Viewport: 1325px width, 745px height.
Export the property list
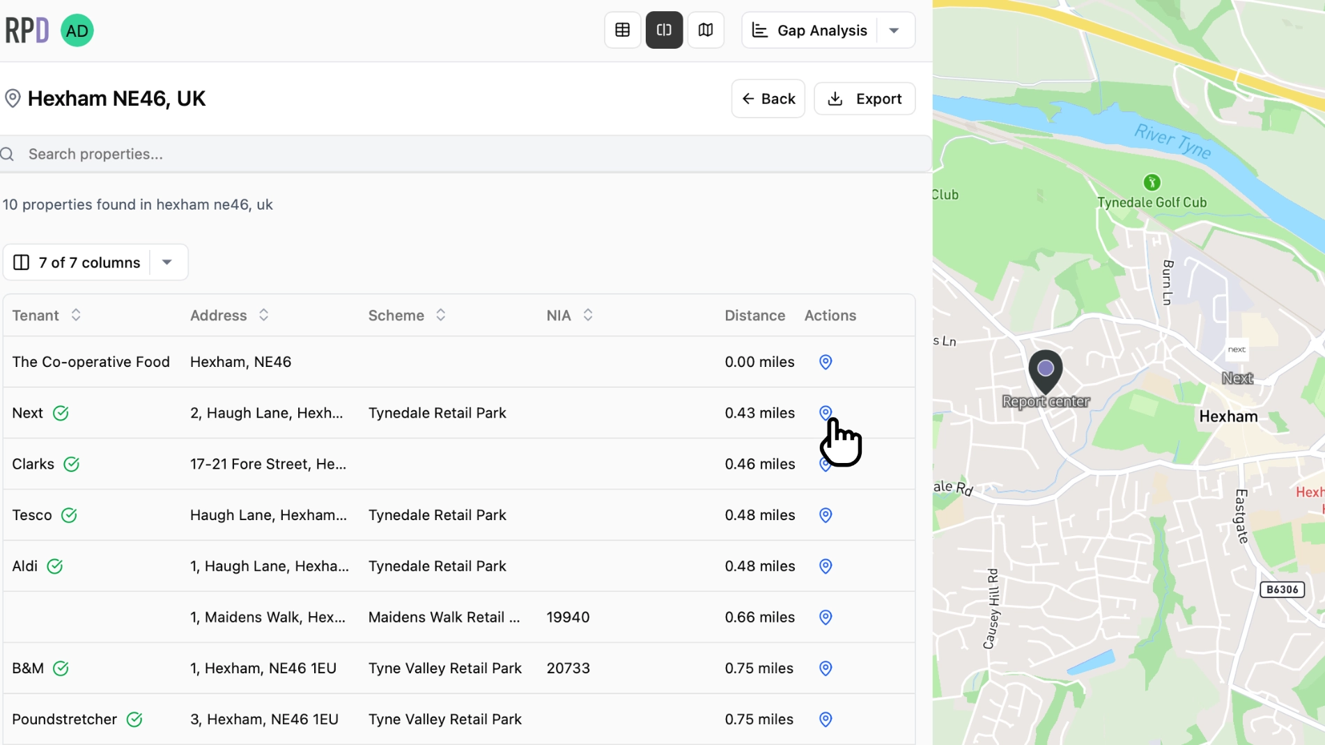865,98
